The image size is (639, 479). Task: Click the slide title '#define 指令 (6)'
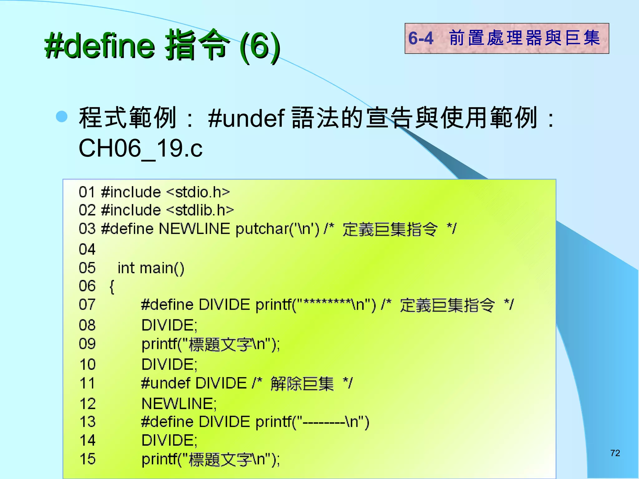[x=162, y=46]
